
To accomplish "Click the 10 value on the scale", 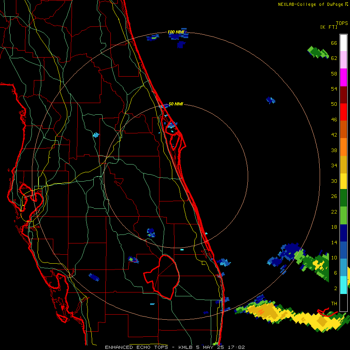I will point(334,257).
